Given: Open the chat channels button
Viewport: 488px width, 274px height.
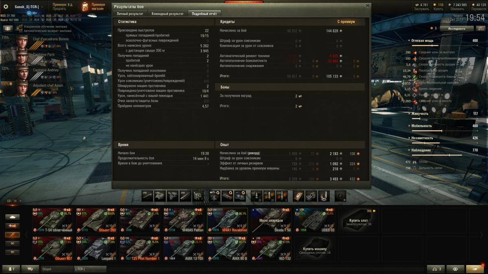Looking at the screenshot, I should (x=30, y=269).
